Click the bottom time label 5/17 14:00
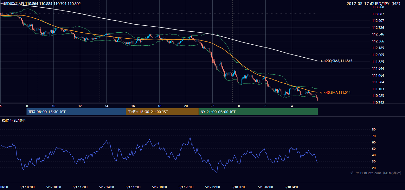This screenshot has width=405, height=190. coord(106,187)
